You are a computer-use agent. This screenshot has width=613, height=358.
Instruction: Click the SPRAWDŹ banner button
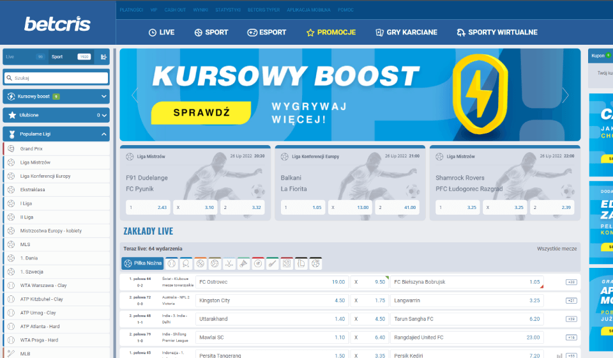click(192, 113)
